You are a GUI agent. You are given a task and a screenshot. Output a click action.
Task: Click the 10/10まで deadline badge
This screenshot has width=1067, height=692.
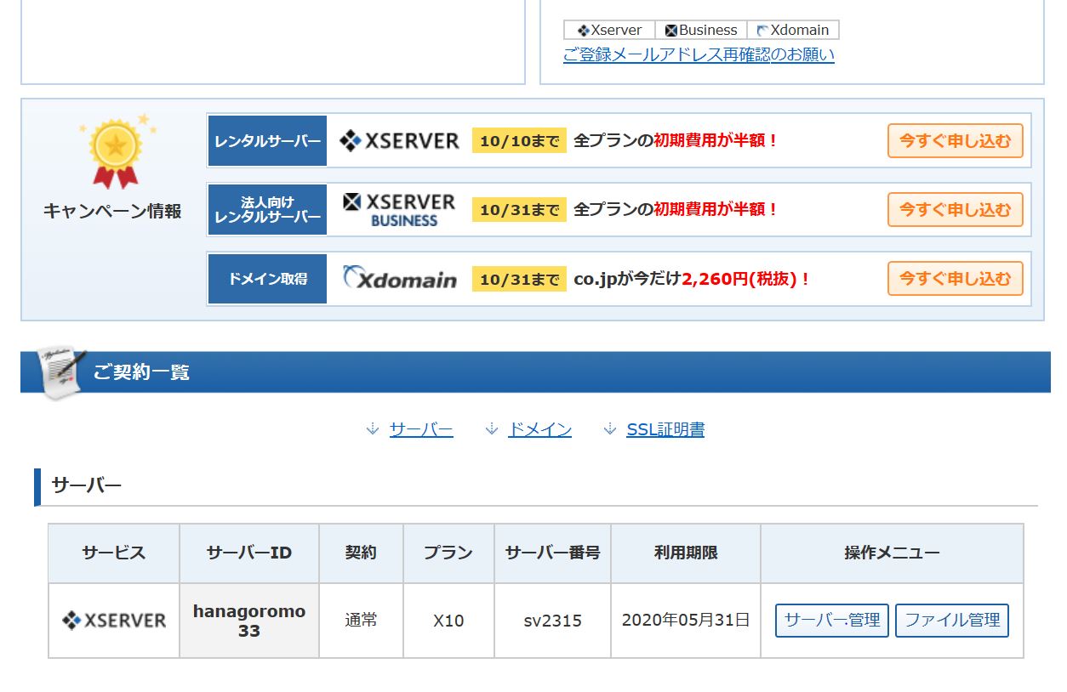[519, 141]
